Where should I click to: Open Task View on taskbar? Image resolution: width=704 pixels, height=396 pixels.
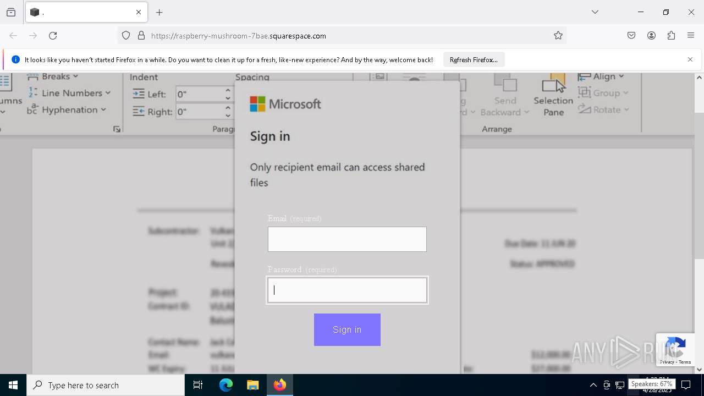[198, 385]
